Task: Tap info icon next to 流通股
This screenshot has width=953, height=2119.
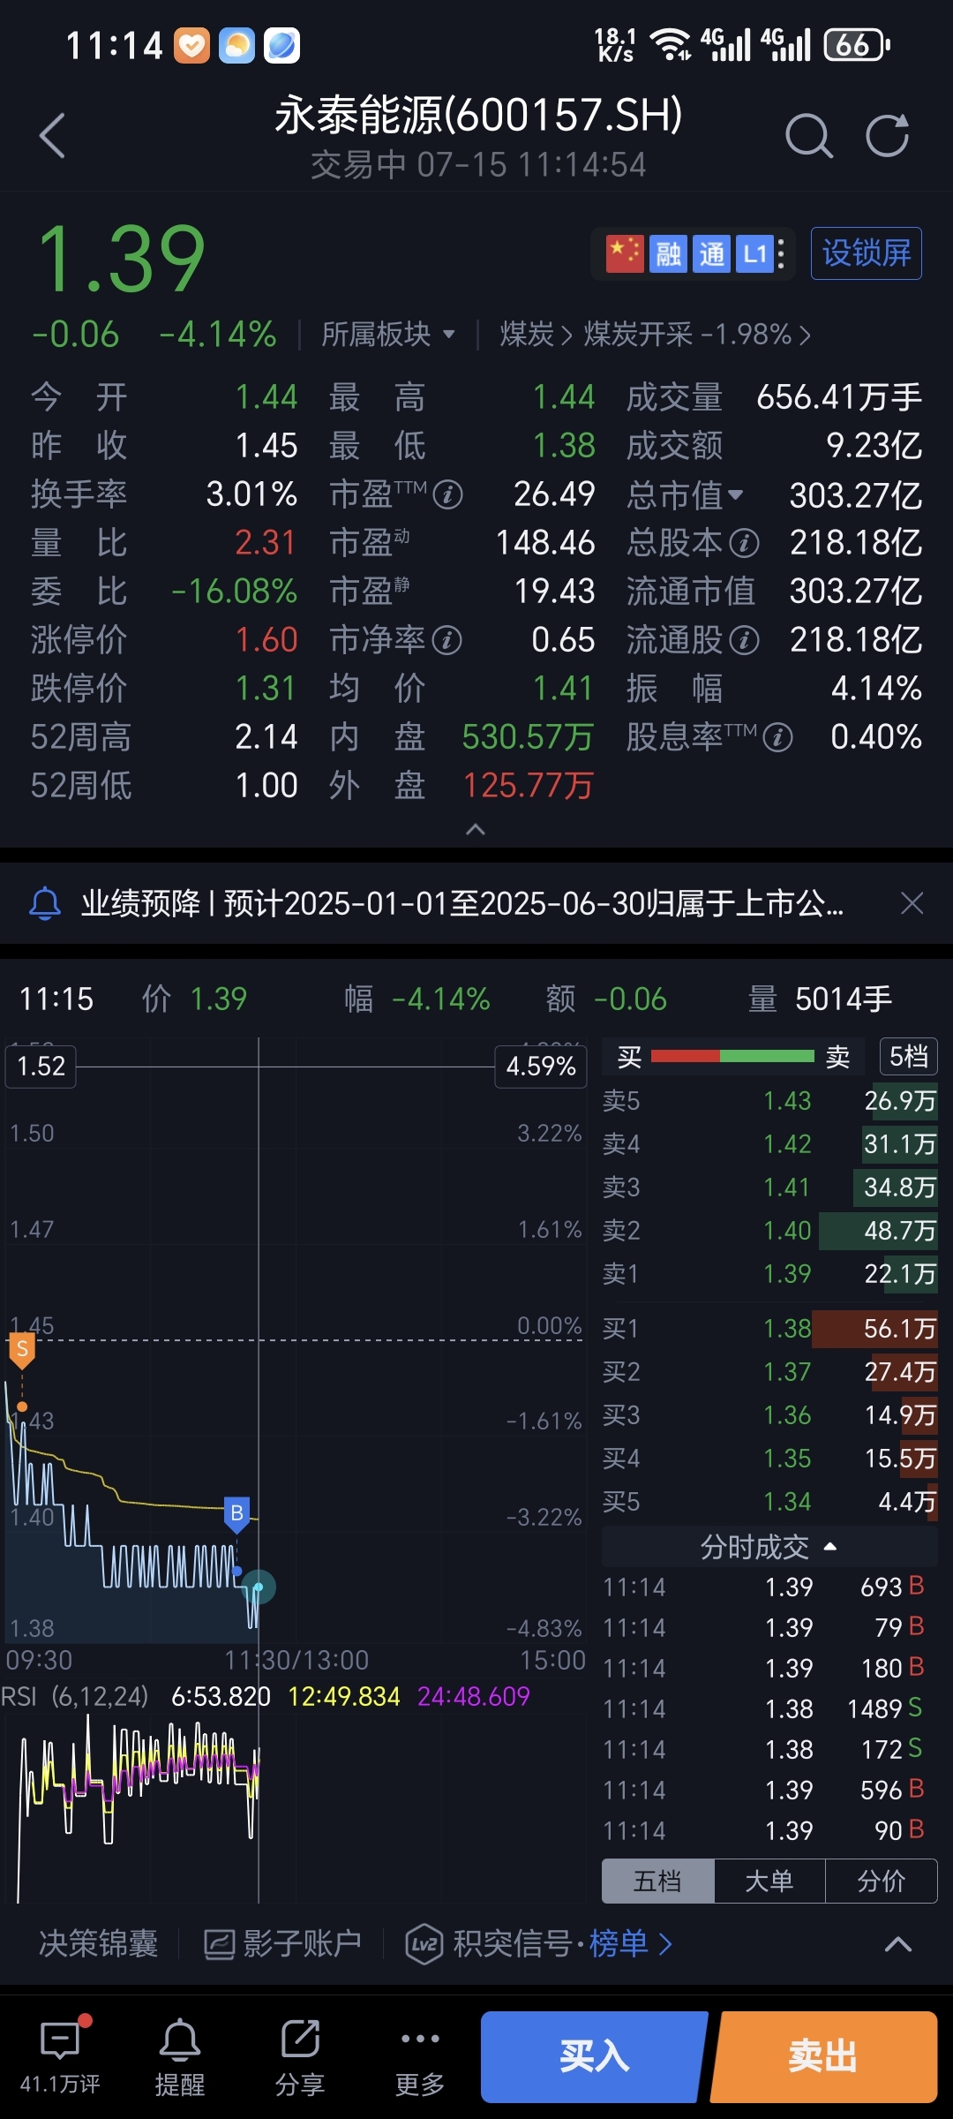Action: pos(745,640)
